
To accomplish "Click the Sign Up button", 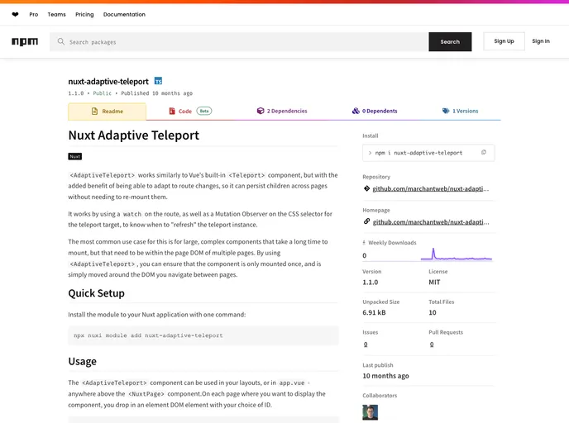I will (504, 41).
